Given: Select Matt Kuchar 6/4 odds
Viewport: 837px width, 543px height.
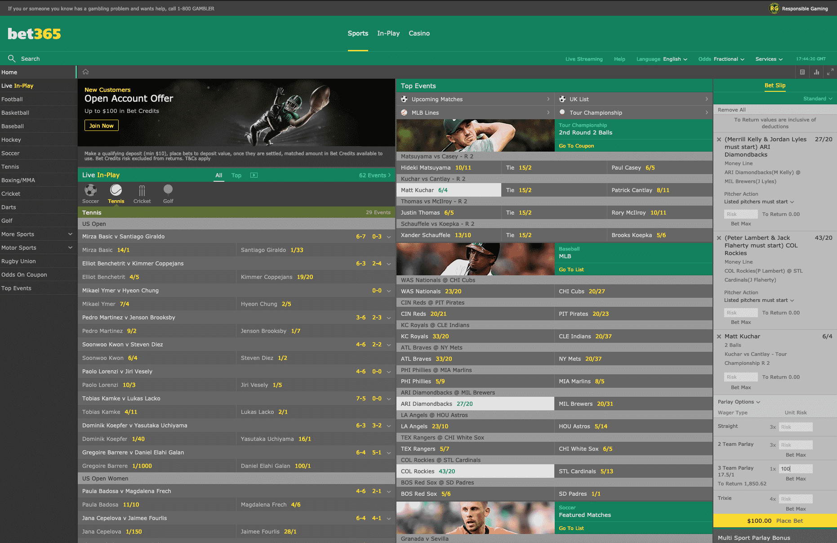Looking at the screenshot, I should tap(449, 190).
